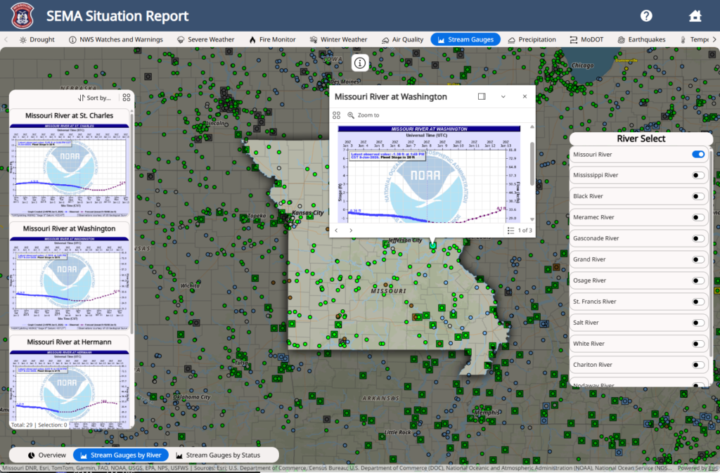The height and width of the screenshot is (473, 720).
Task: Open the NWS Watches and Warnings tab
Action: point(116,39)
